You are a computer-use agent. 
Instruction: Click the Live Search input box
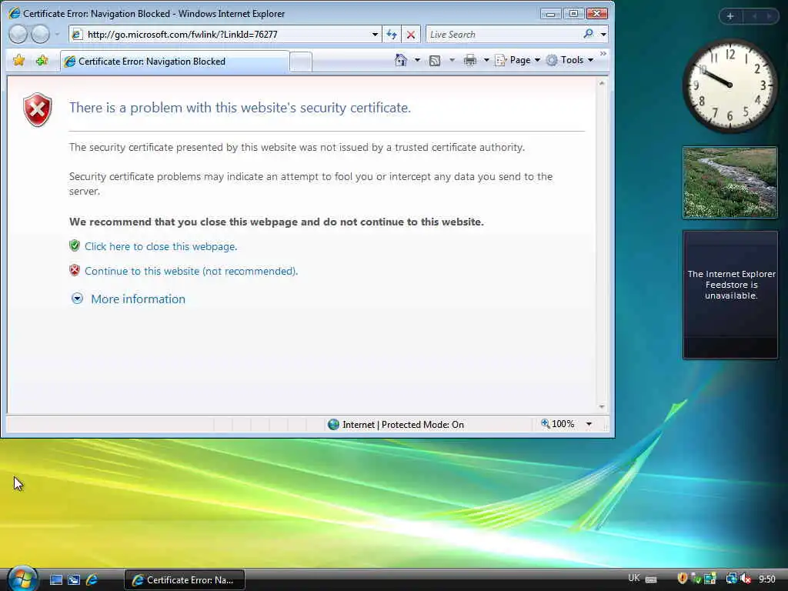click(x=503, y=34)
